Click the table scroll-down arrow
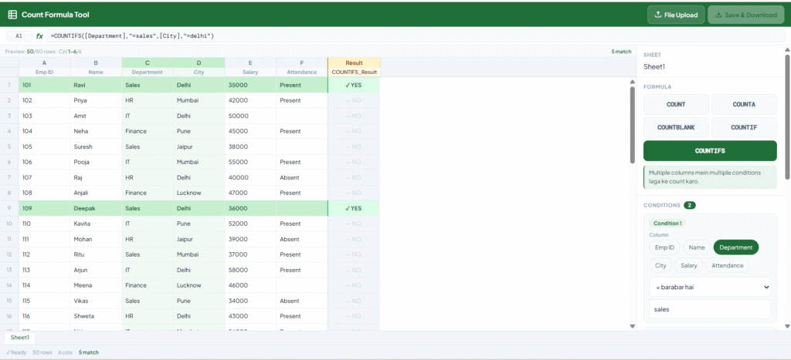The height and width of the screenshot is (360, 791). click(x=633, y=326)
